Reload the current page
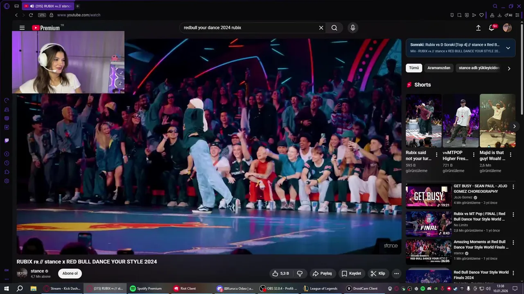This screenshot has width=524, height=294. (x=31, y=15)
